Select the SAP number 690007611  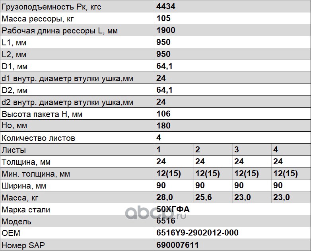(x=177, y=245)
